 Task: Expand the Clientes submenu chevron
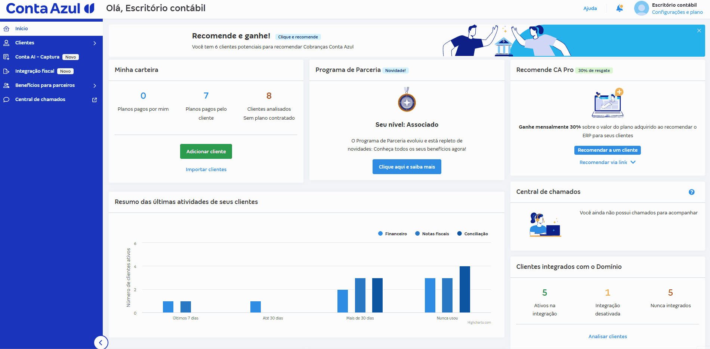[95, 43]
